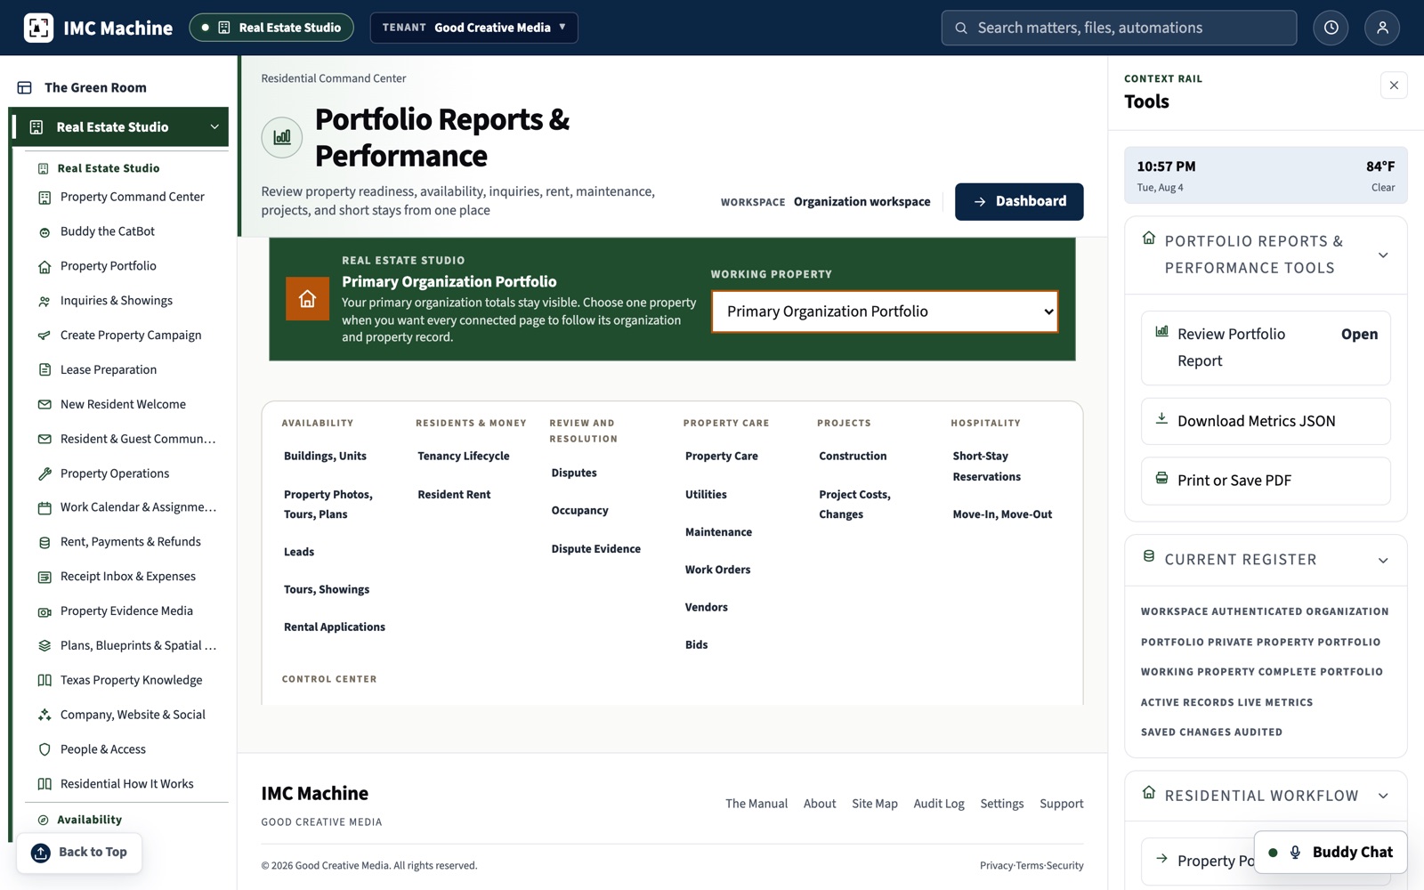This screenshot has height=890, width=1424.
Task: Click Download Metrics JSON
Action: pyautogui.click(x=1266, y=421)
